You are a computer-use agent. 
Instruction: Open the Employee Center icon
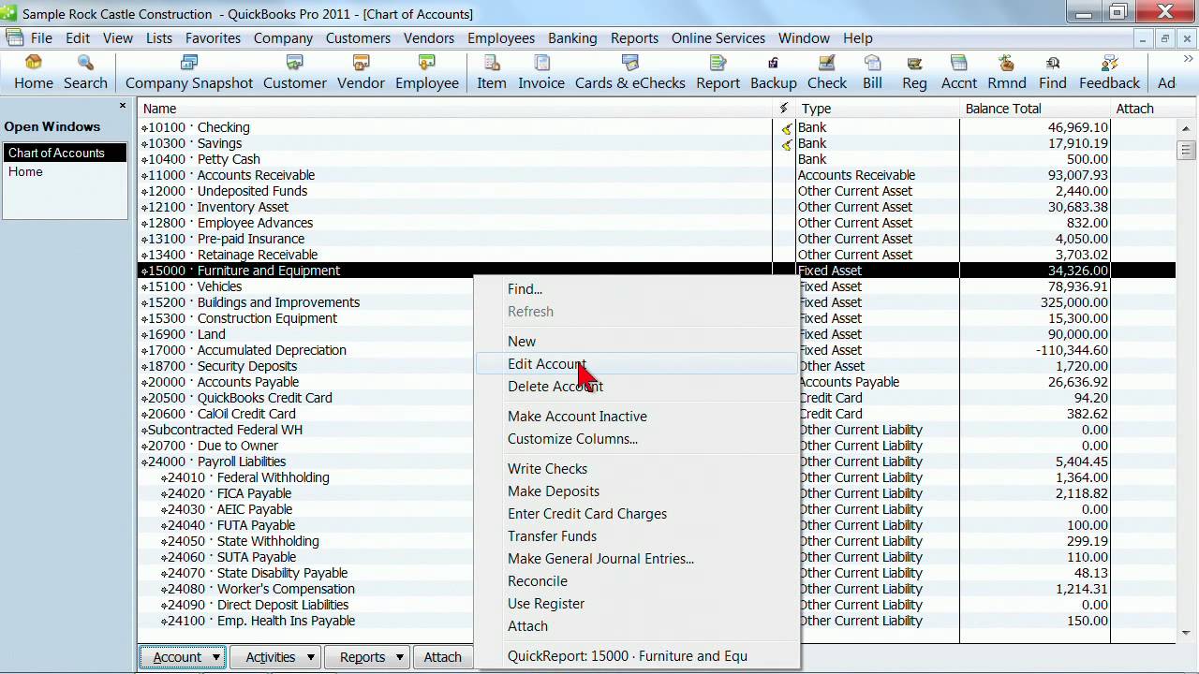tap(427, 73)
